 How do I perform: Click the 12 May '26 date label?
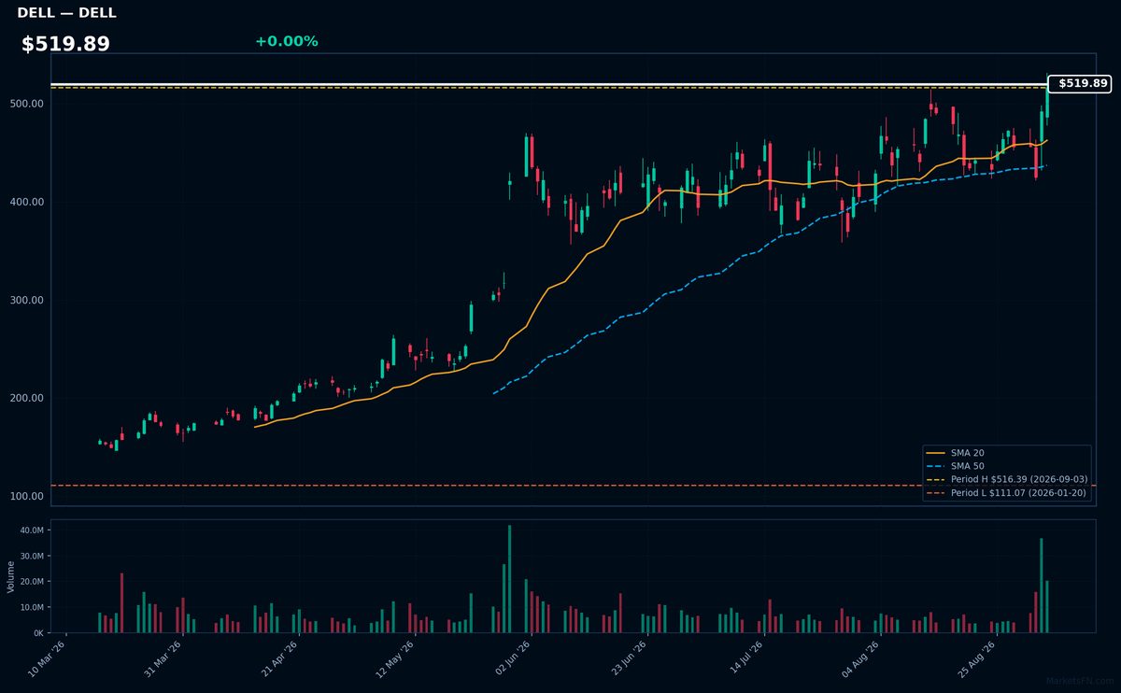point(396,658)
